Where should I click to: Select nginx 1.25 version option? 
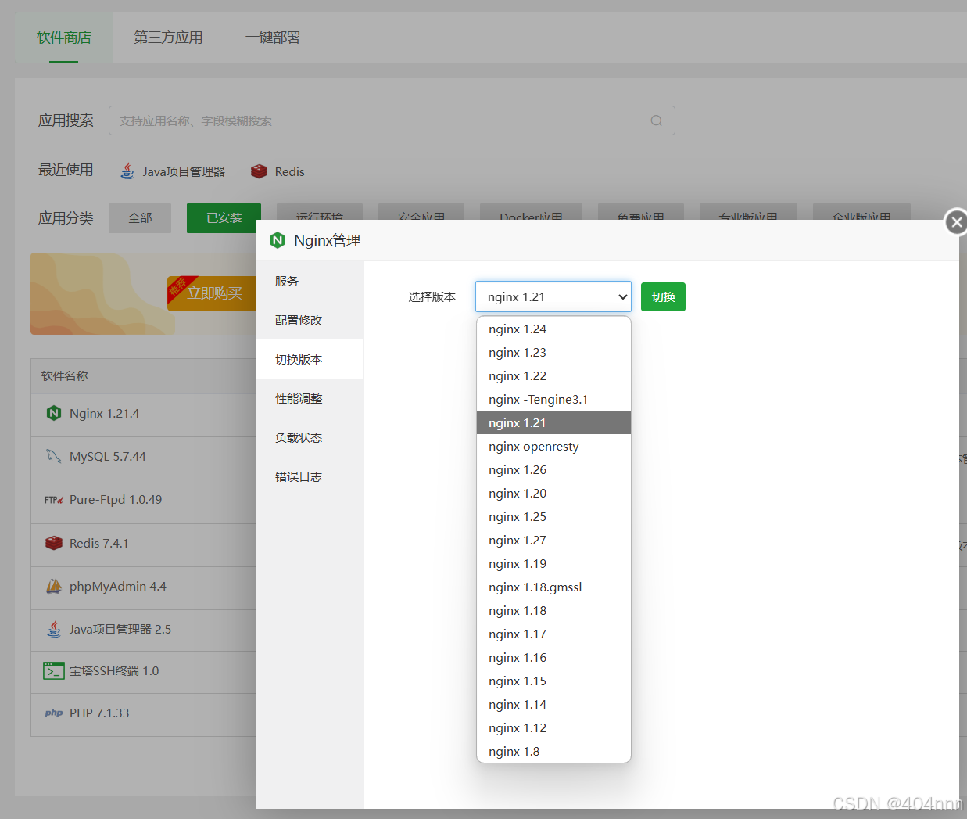[553, 516]
